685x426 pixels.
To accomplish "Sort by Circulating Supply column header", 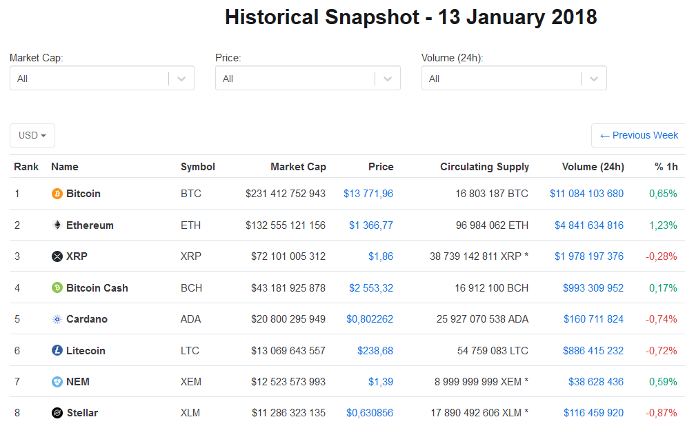I will (484, 167).
